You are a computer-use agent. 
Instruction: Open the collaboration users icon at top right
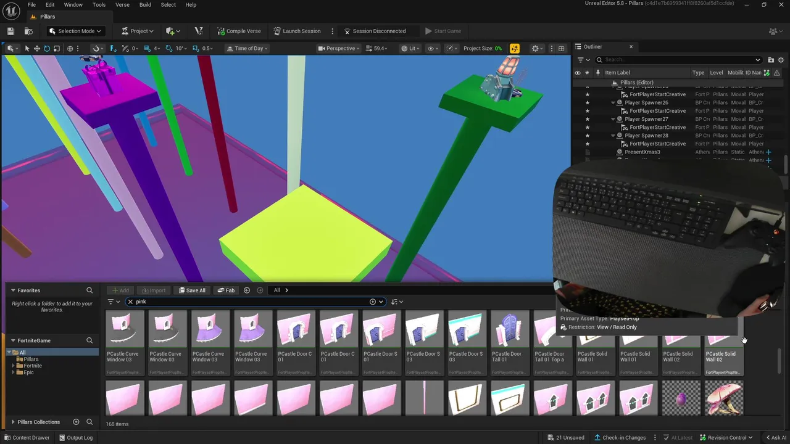[774, 31]
